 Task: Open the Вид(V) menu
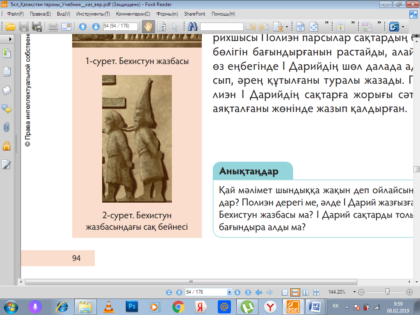(64, 14)
